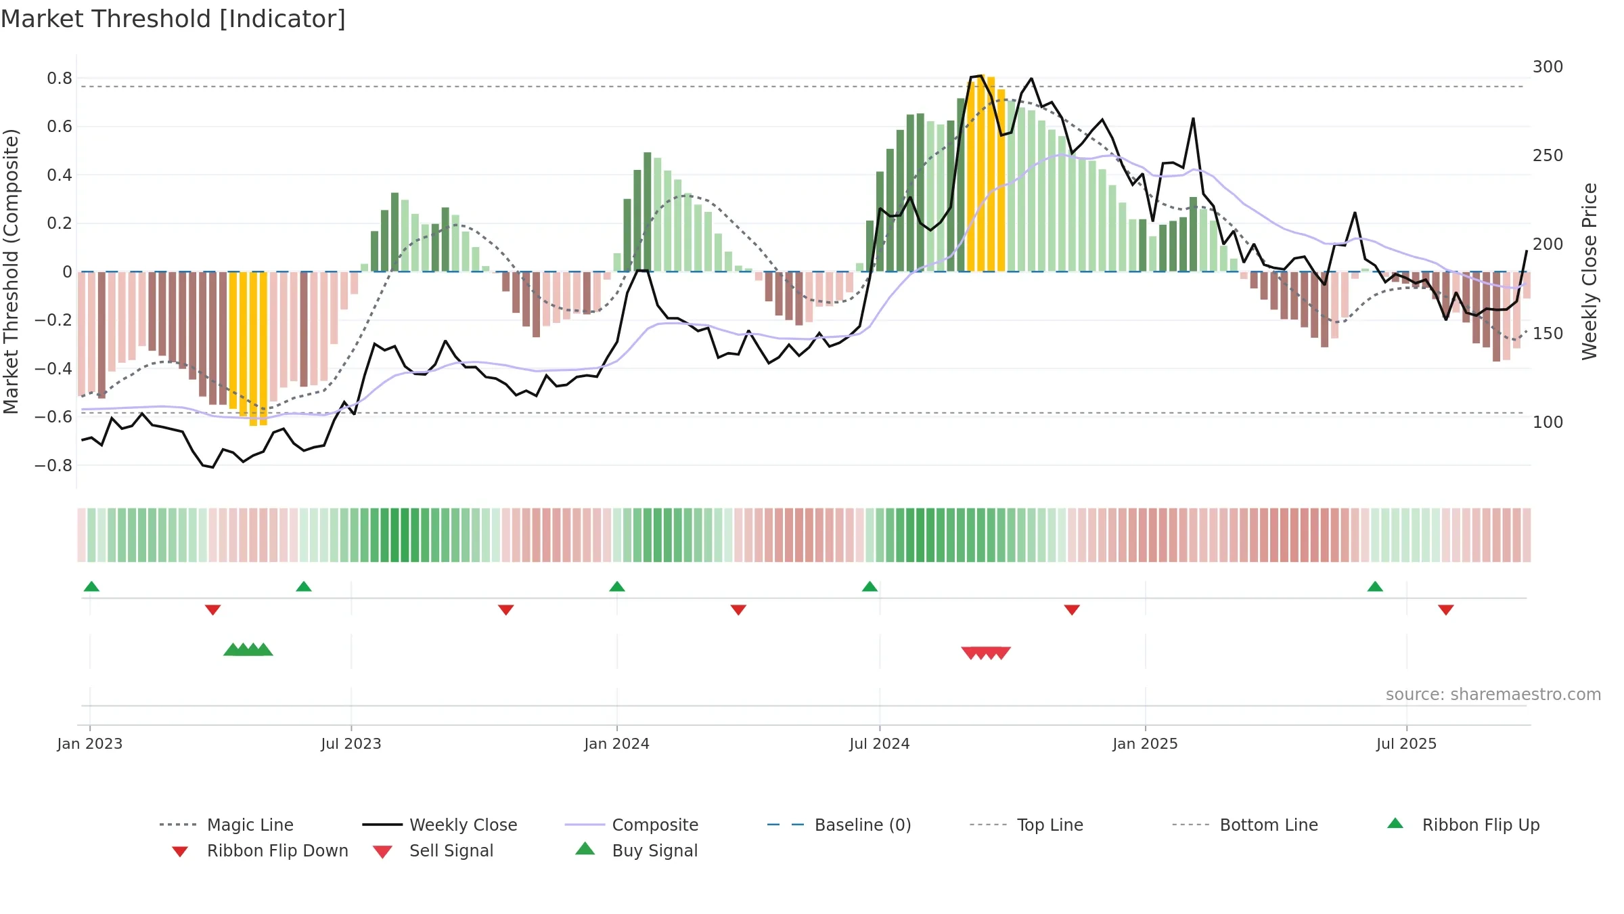The height and width of the screenshot is (914, 1624).
Task: Click the ribbon flip down marker after Jul 2025
Action: pyautogui.click(x=1446, y=610)
